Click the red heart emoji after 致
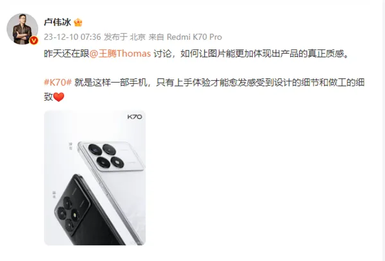 (x=58, y=97)
